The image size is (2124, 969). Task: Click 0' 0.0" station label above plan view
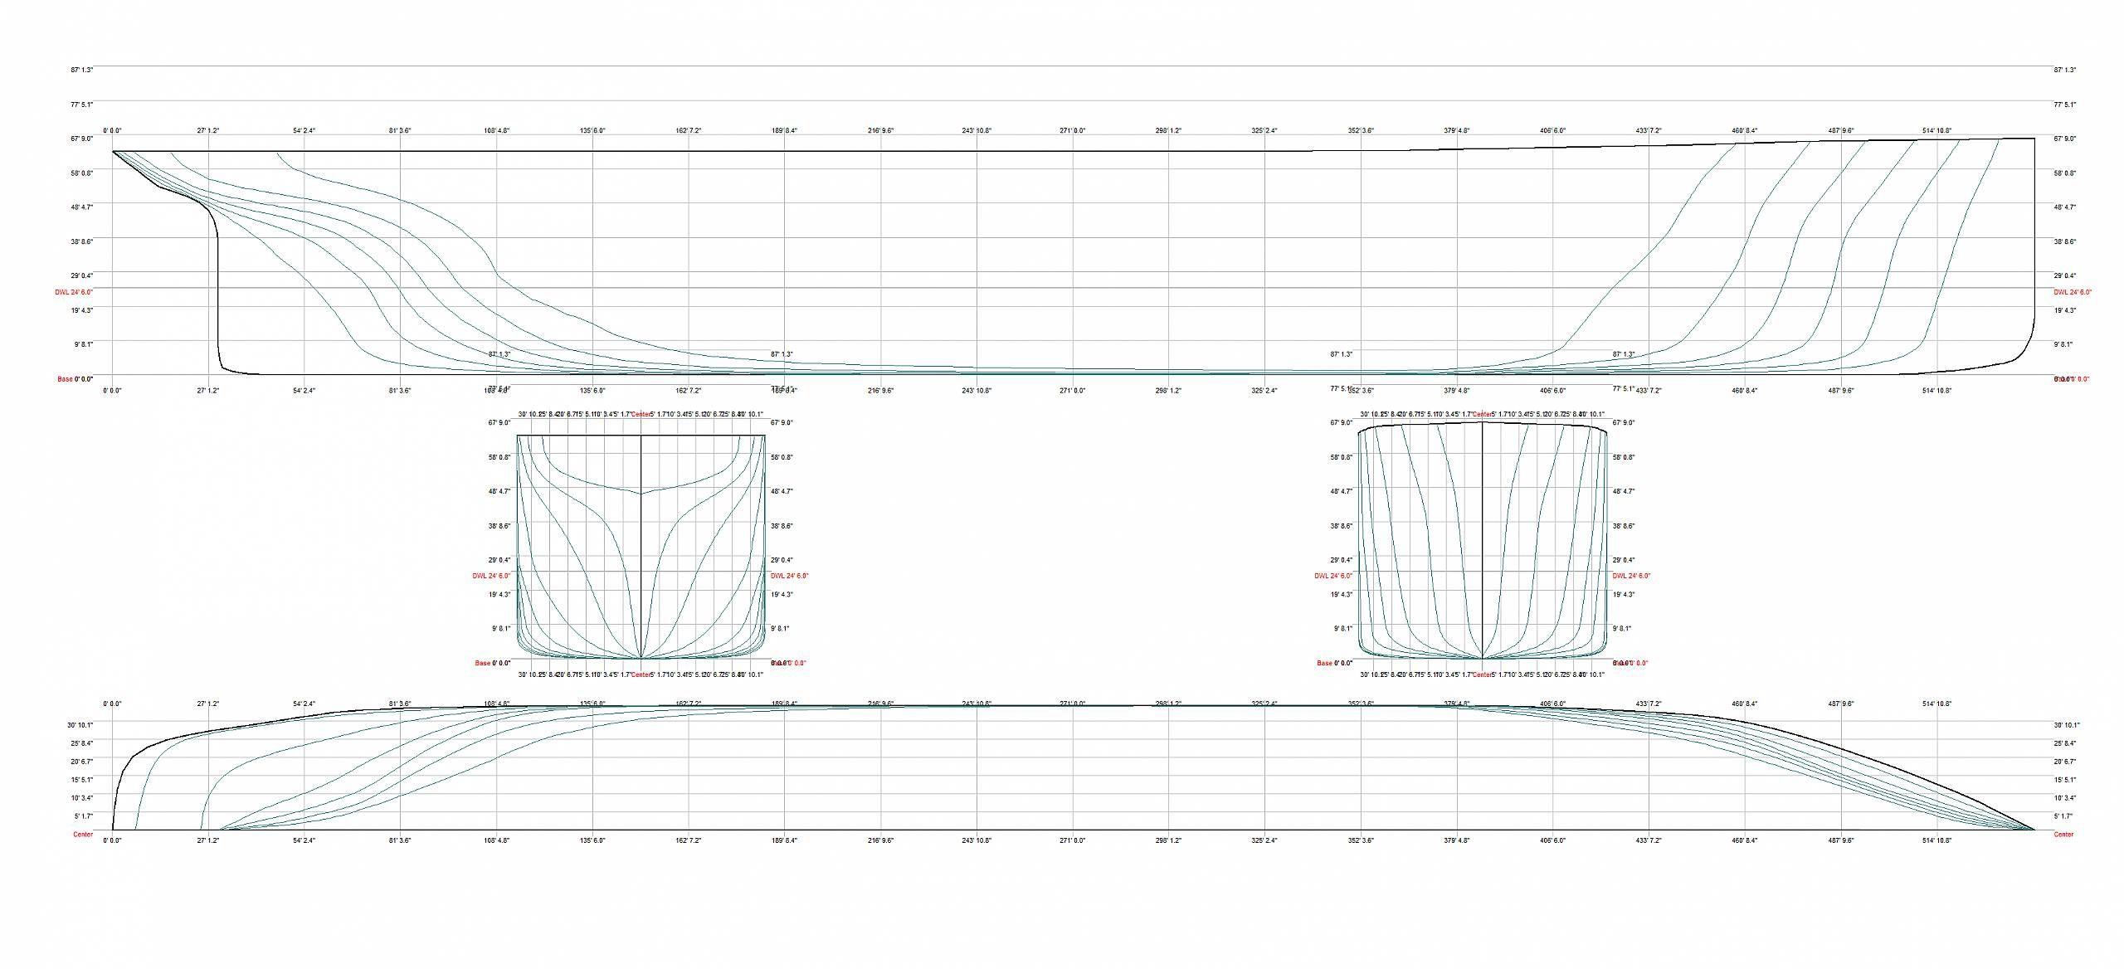112,704
